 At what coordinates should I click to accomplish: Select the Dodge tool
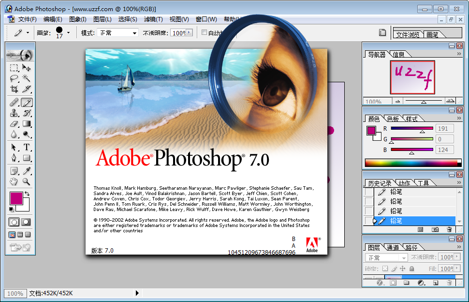click(27, 134)
